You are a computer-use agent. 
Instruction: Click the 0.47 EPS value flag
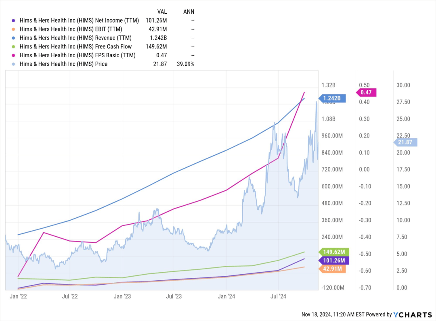tap(366, 92)
